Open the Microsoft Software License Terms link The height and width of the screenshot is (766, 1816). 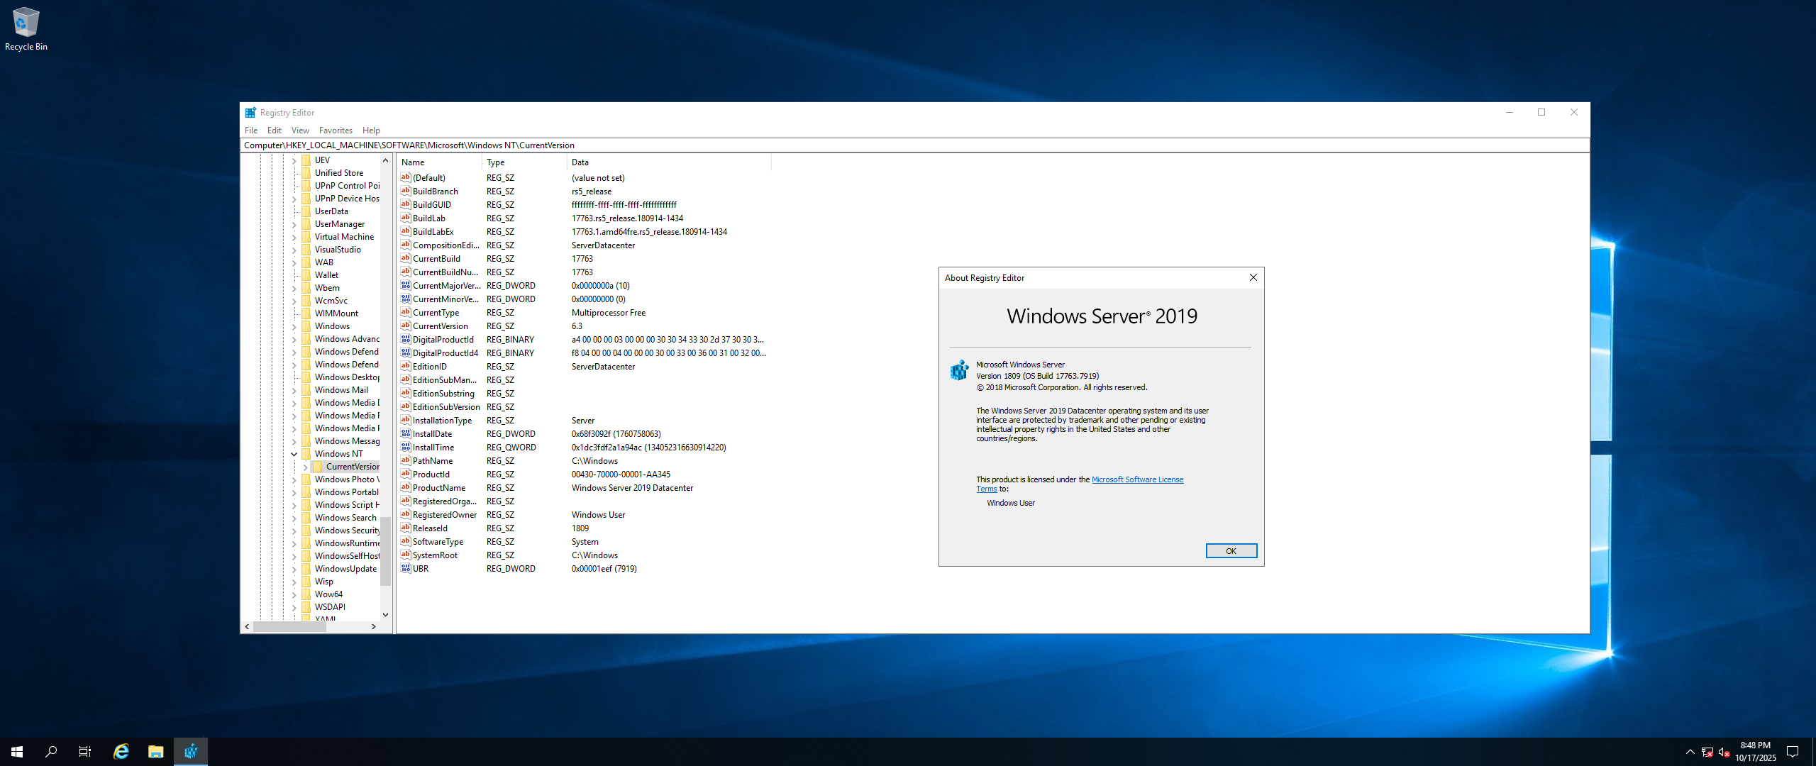click(1136, 479)
